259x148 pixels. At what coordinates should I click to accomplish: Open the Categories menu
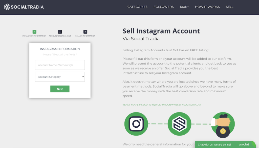137,7
